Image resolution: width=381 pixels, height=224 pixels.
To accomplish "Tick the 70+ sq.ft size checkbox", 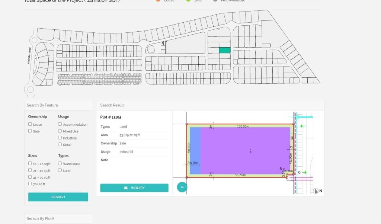I will tap(30, 184).
